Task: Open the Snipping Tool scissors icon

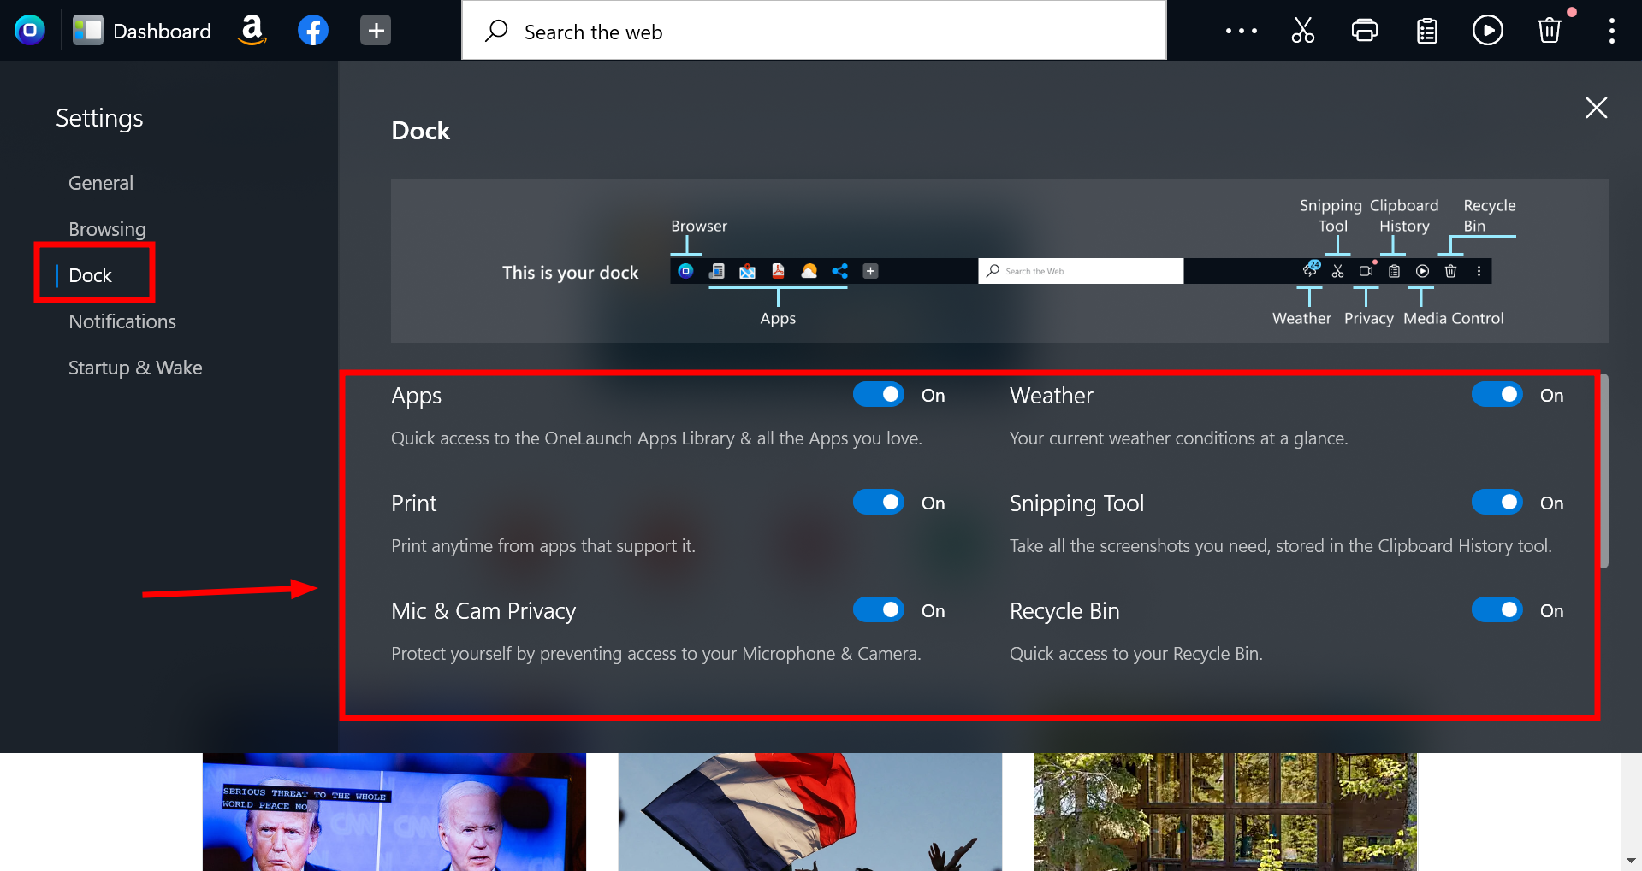Action: (1302, 30)
